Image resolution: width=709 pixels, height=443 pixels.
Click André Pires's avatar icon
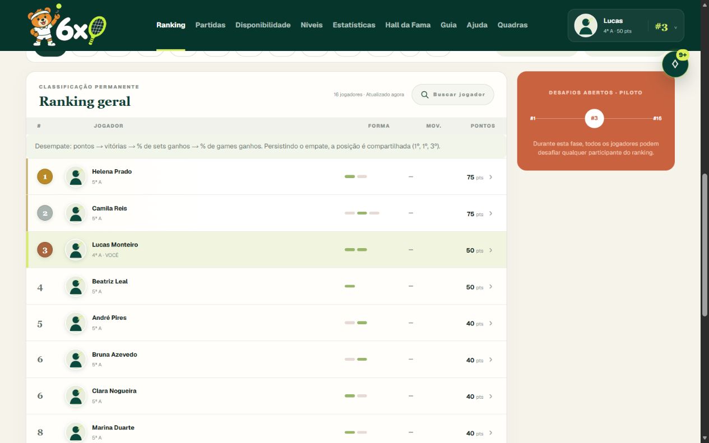point(76,323)
